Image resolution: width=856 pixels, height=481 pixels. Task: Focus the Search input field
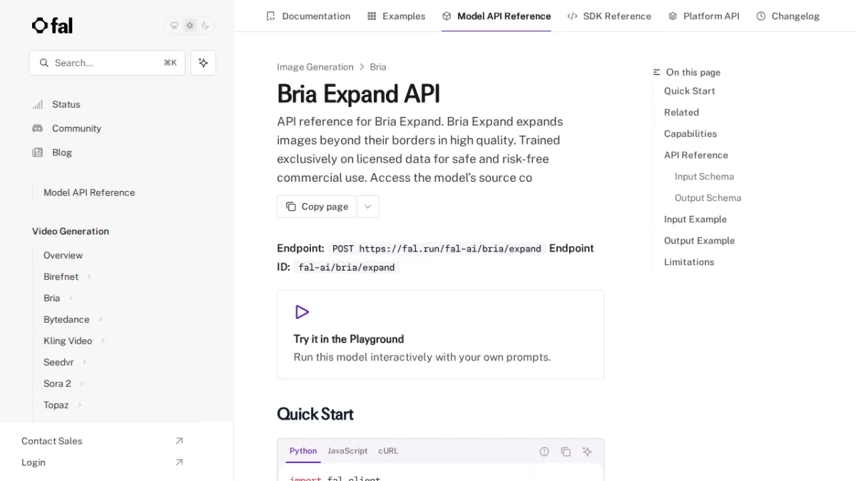[107, 63]
